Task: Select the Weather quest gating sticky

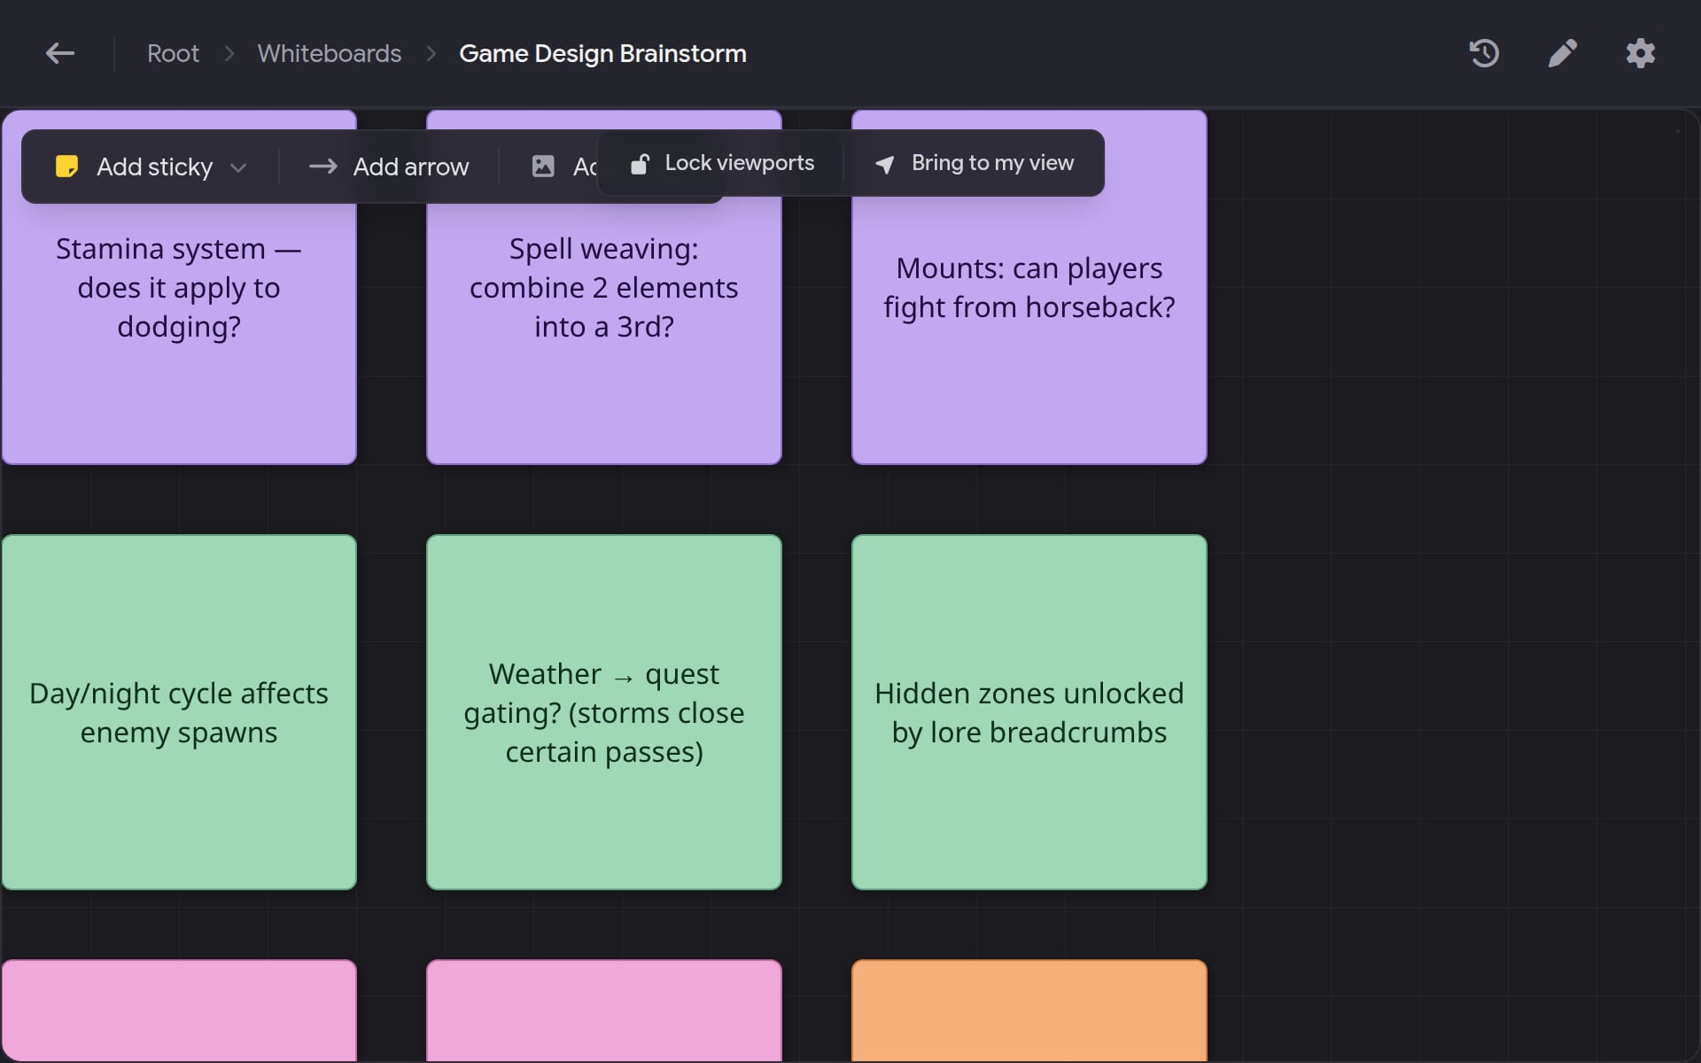Action: point(604,712)
